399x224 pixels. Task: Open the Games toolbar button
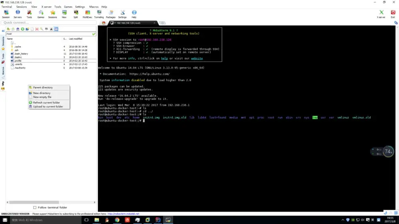[41, 14]
